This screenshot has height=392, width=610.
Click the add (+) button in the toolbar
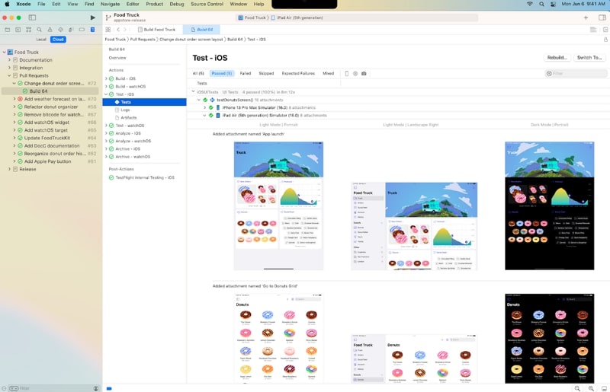pos(586,18)
